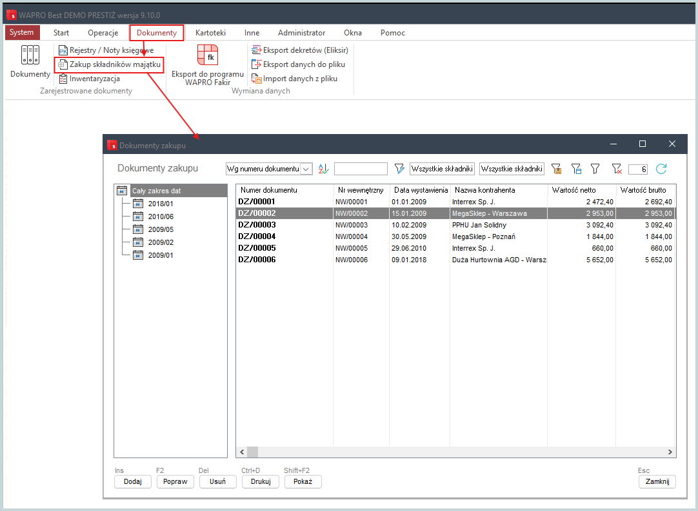
Task: Open Zakup składników majątku
Action: point(109,64)
